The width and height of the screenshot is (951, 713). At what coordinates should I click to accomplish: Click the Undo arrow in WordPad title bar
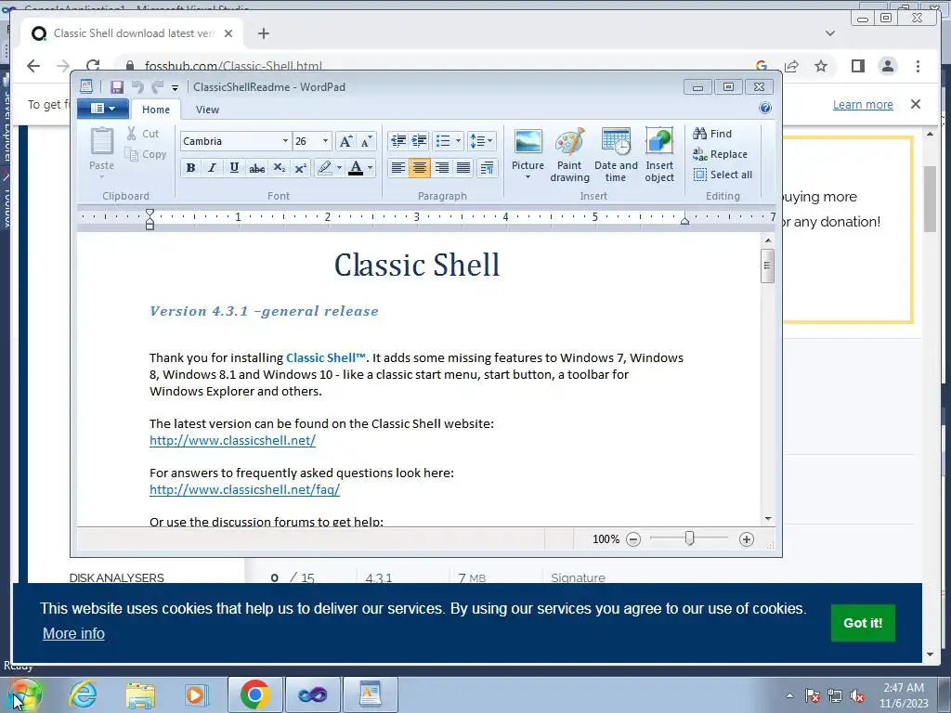(137, 87)
